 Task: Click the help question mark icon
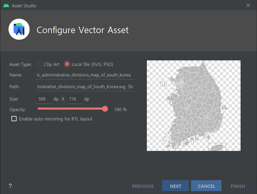[10, 186]
